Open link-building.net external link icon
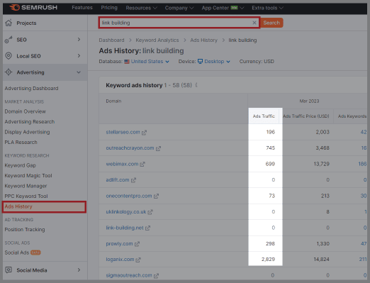The height and width of the screenshot is (283, 370). point(147,228)
